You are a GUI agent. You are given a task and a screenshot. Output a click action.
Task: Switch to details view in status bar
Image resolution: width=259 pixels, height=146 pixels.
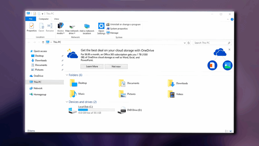[227, 131]
